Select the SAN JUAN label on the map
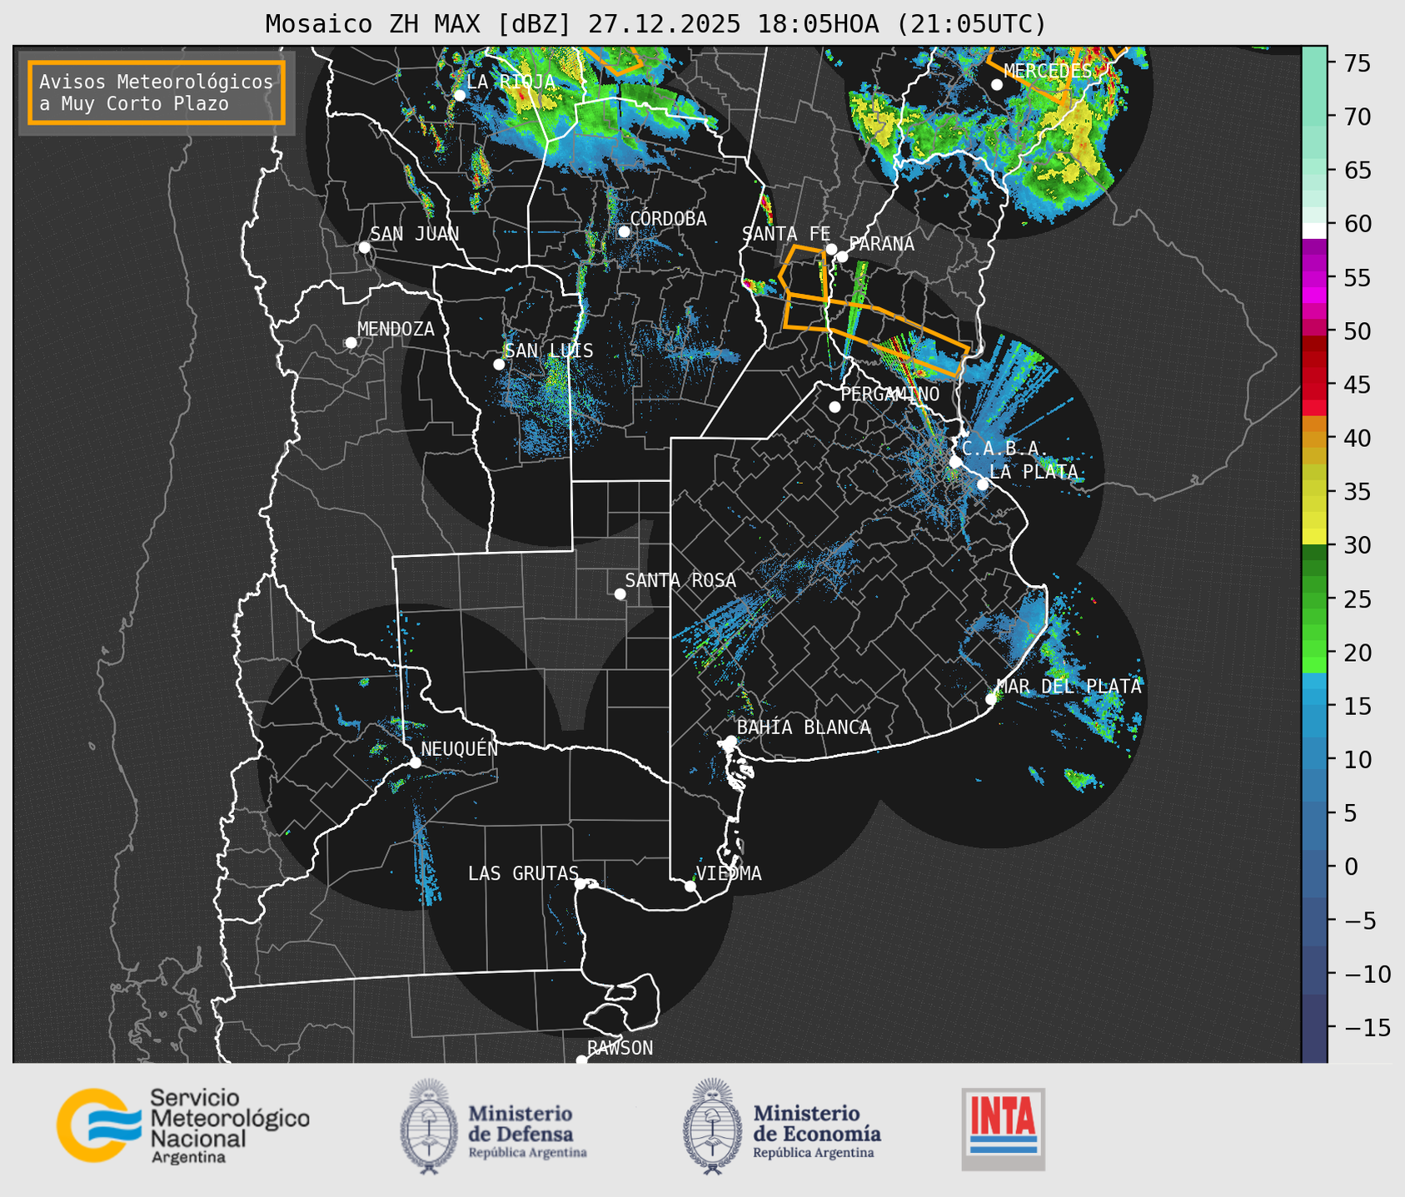The image size is (1405, 1197). click(x=414, y=234)
